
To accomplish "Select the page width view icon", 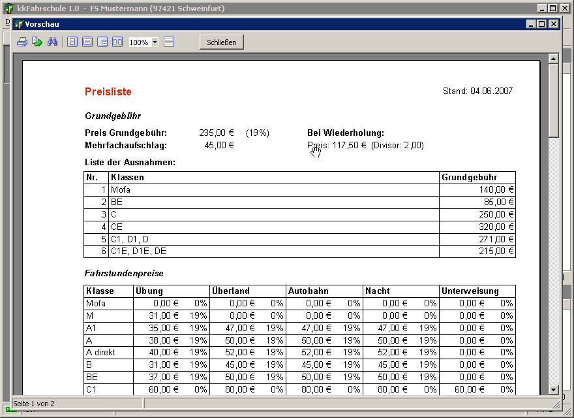I will click(87, 42).
